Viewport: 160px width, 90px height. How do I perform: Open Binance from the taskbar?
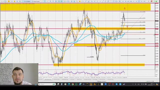(98, 84)
